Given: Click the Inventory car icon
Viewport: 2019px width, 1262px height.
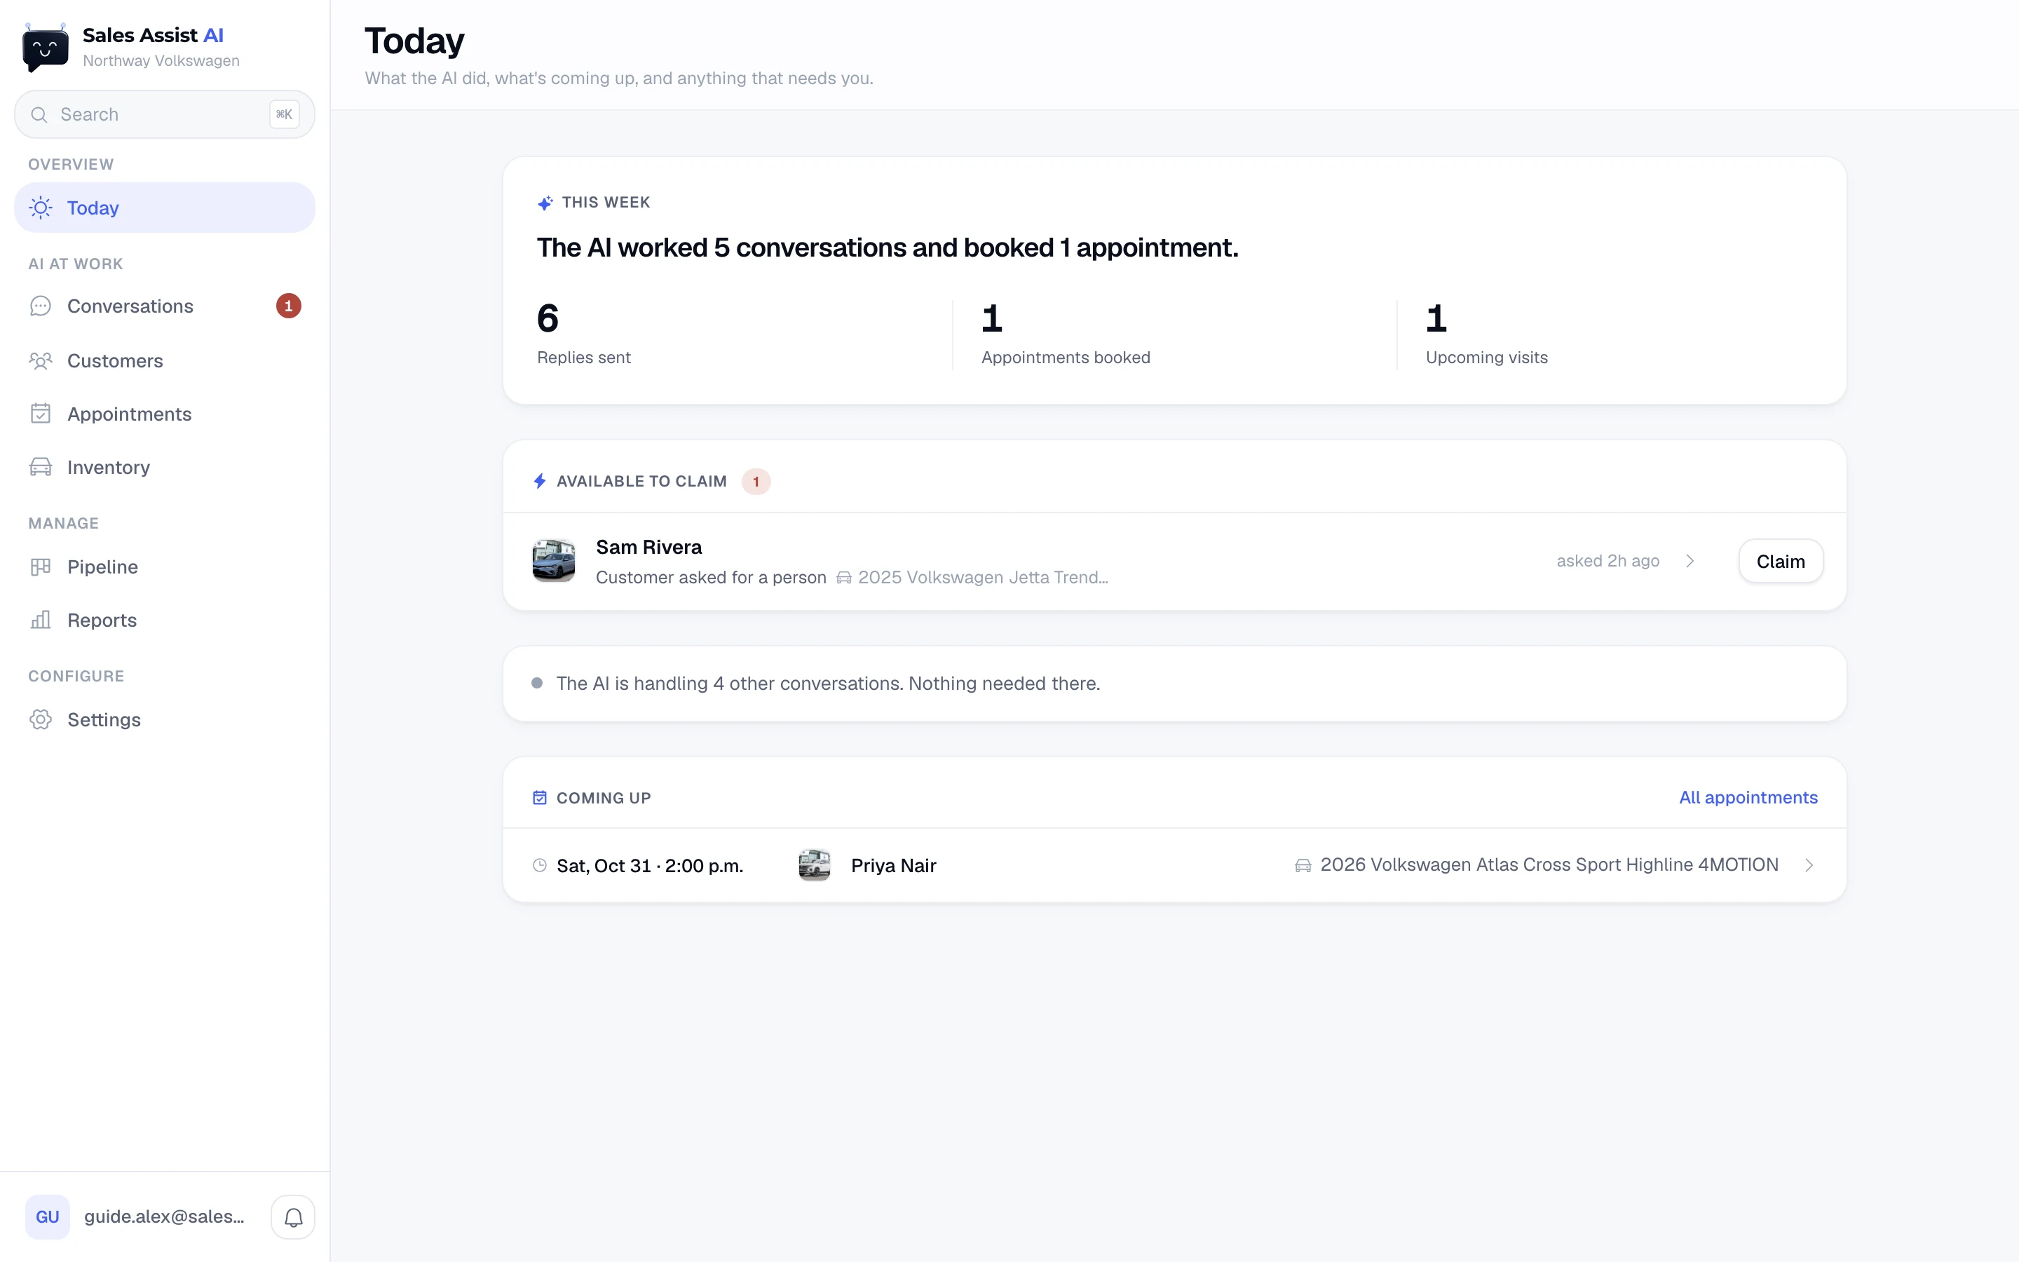Looking at the screenshot, I should (41, 468).
